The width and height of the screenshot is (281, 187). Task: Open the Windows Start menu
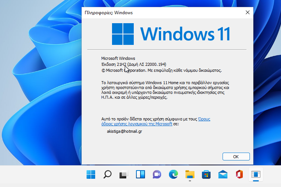click(x=91, y=174)
